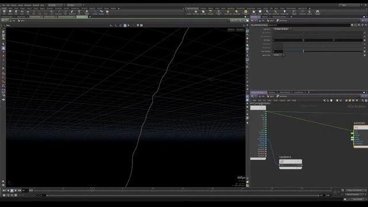This screenshot has height=207, width=368.
Task: Select the Tube shelf tool
Action: (16, 12)
